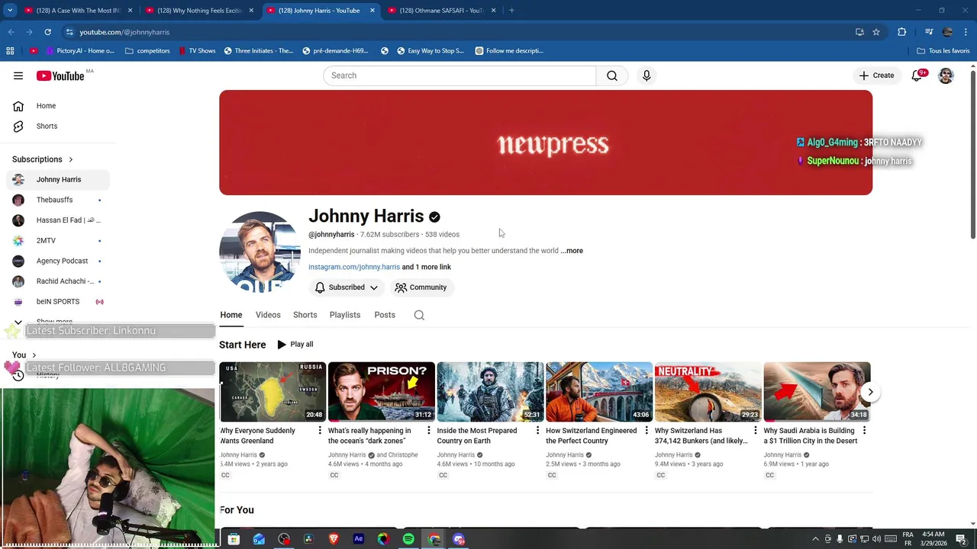Switch to the channel Videos tab
This screenshot has width=977, height=549.
tap(268, 315)
